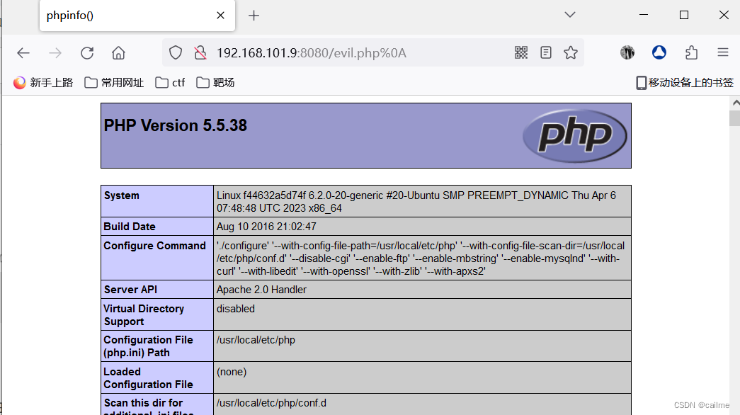Go forward to the next page
Image resolution: width=740 pixels, height=415 pixels.
click(55, 53)
